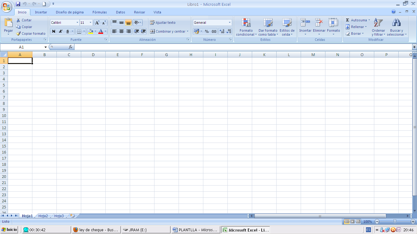Toggle top vertical alignment
The height and width of the screenshot is (234, 417).
click(x=114, y=23)
